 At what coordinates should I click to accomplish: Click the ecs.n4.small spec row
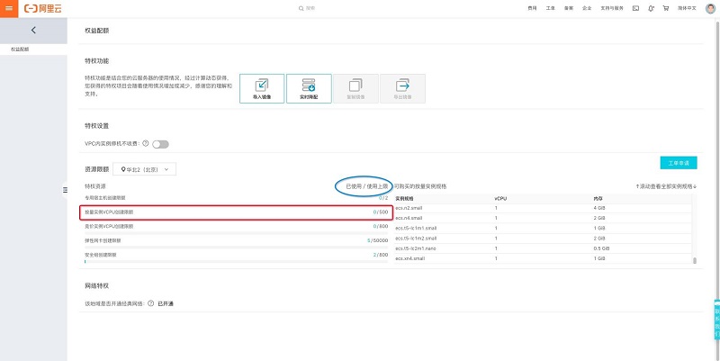[x=543, y=218]
